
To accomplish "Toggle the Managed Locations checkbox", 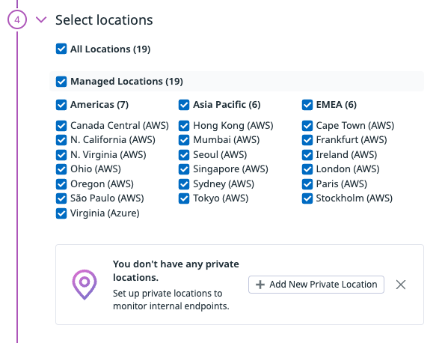I will 61,82.
